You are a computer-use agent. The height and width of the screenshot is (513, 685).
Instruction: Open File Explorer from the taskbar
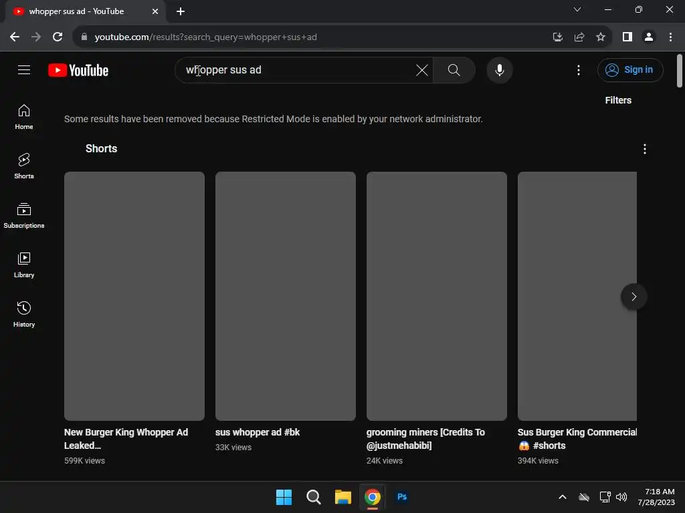[343, 497]
